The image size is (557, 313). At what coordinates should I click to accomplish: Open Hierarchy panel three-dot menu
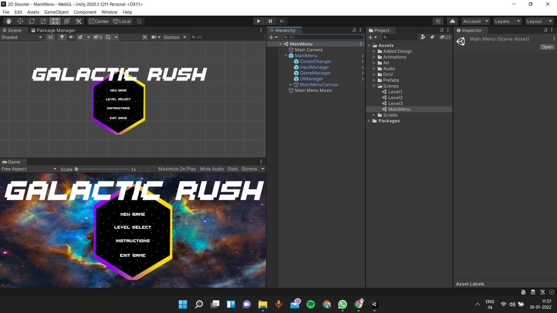pos(360,30)
